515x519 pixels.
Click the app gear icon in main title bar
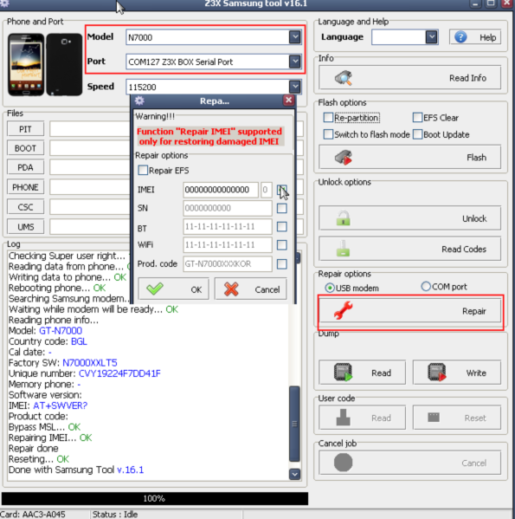(4, 3)
